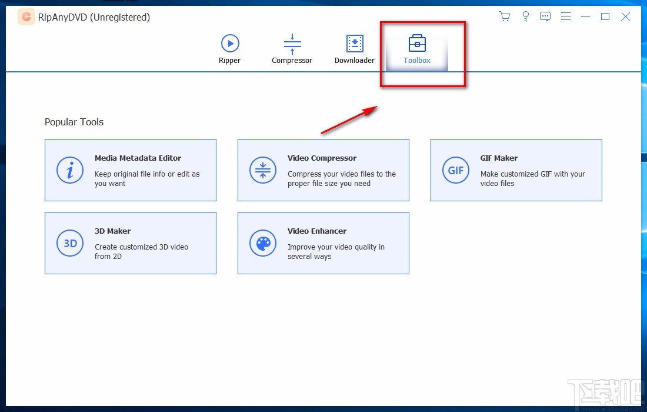The height and width of the screenshot is (412, 647).
Task: Click the Video Compressor circle icon
Action: 263,170
